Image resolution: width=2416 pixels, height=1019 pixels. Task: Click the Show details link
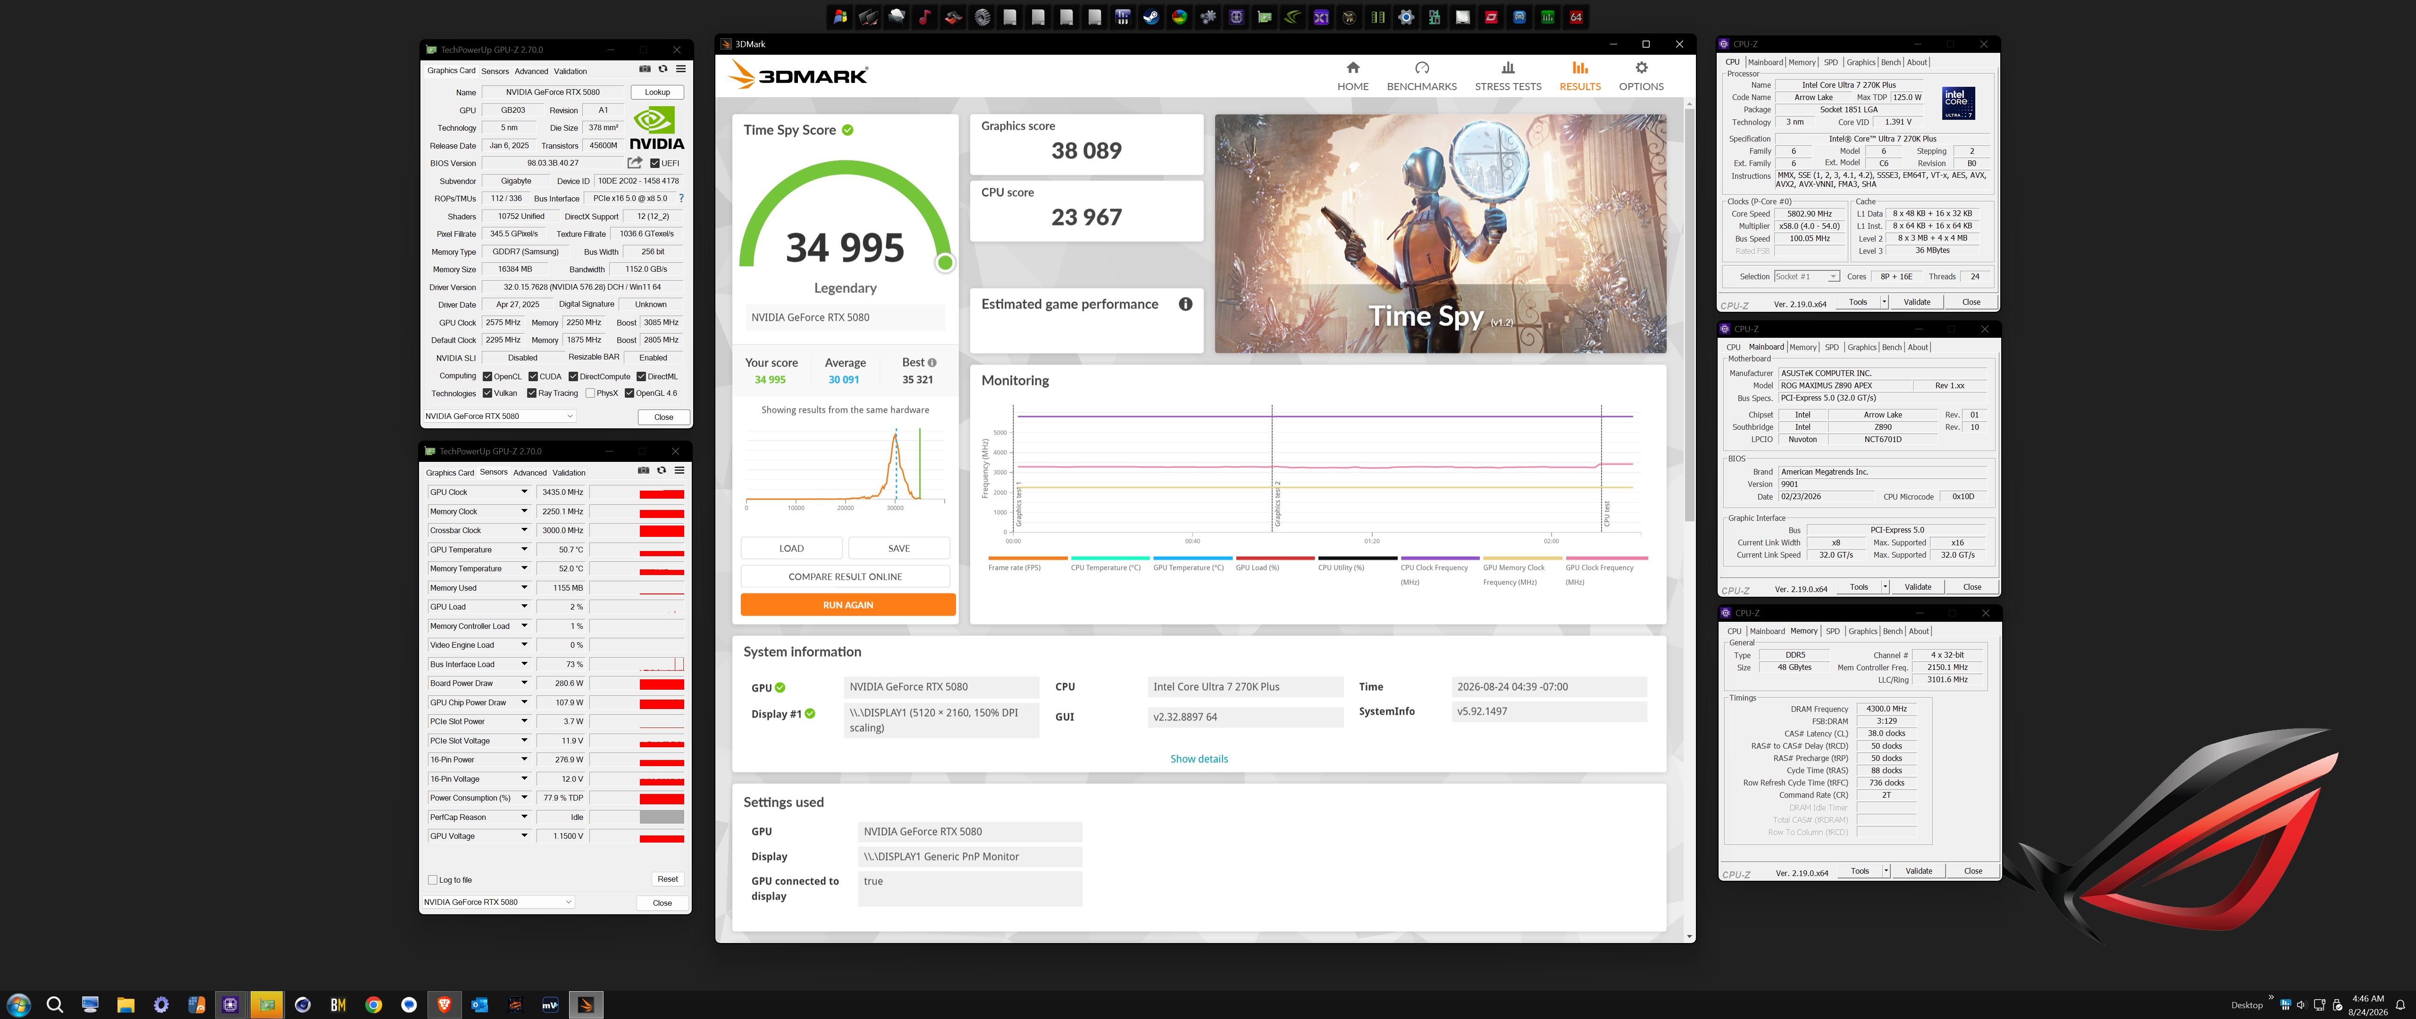[x=1199, y=760]
